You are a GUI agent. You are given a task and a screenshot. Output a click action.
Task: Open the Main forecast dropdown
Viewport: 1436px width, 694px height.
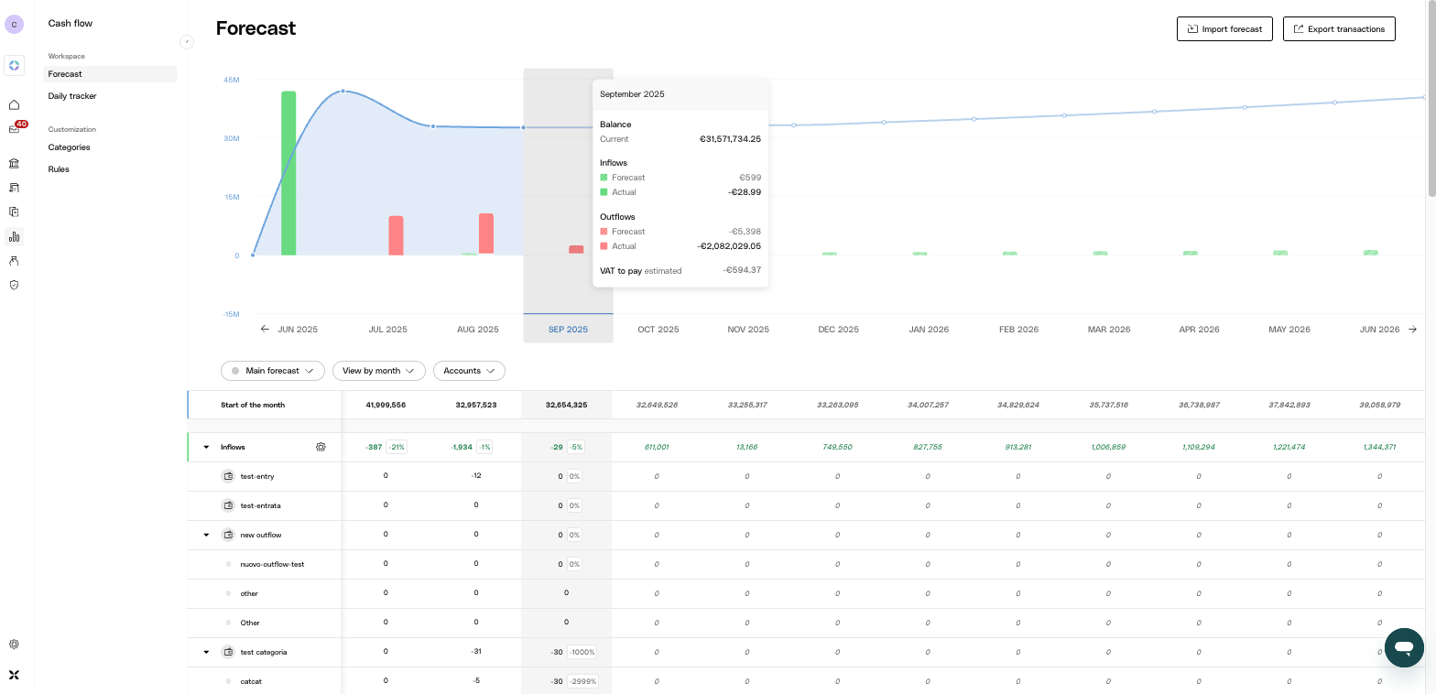pyautogui.click(x=273, y=371)
